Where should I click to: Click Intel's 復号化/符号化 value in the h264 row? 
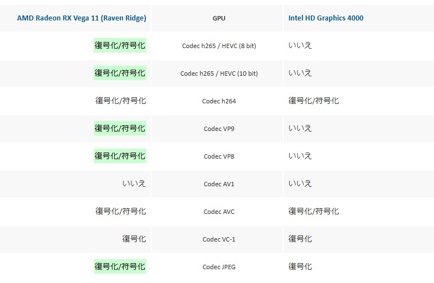tap(314, 101)
